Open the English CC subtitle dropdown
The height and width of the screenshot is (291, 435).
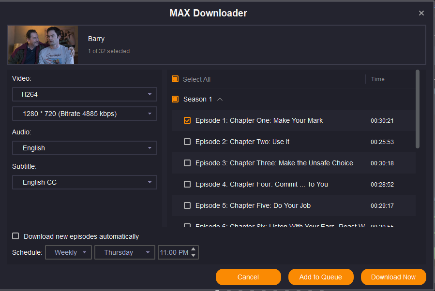tap(85, 182)
